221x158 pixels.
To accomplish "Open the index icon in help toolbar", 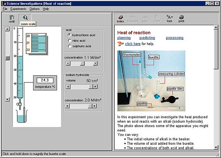I will pos(120,19).
